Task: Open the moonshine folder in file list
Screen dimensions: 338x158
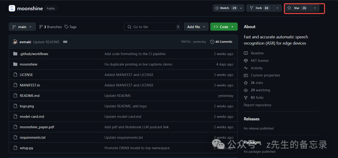Action: [x=28, y=64]
